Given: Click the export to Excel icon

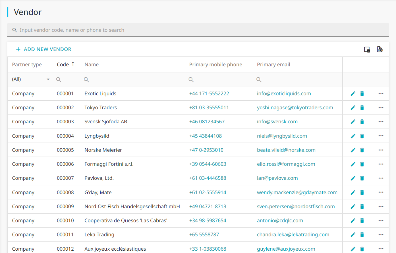Looking at the screenshot, I should (x=380, y=49).
